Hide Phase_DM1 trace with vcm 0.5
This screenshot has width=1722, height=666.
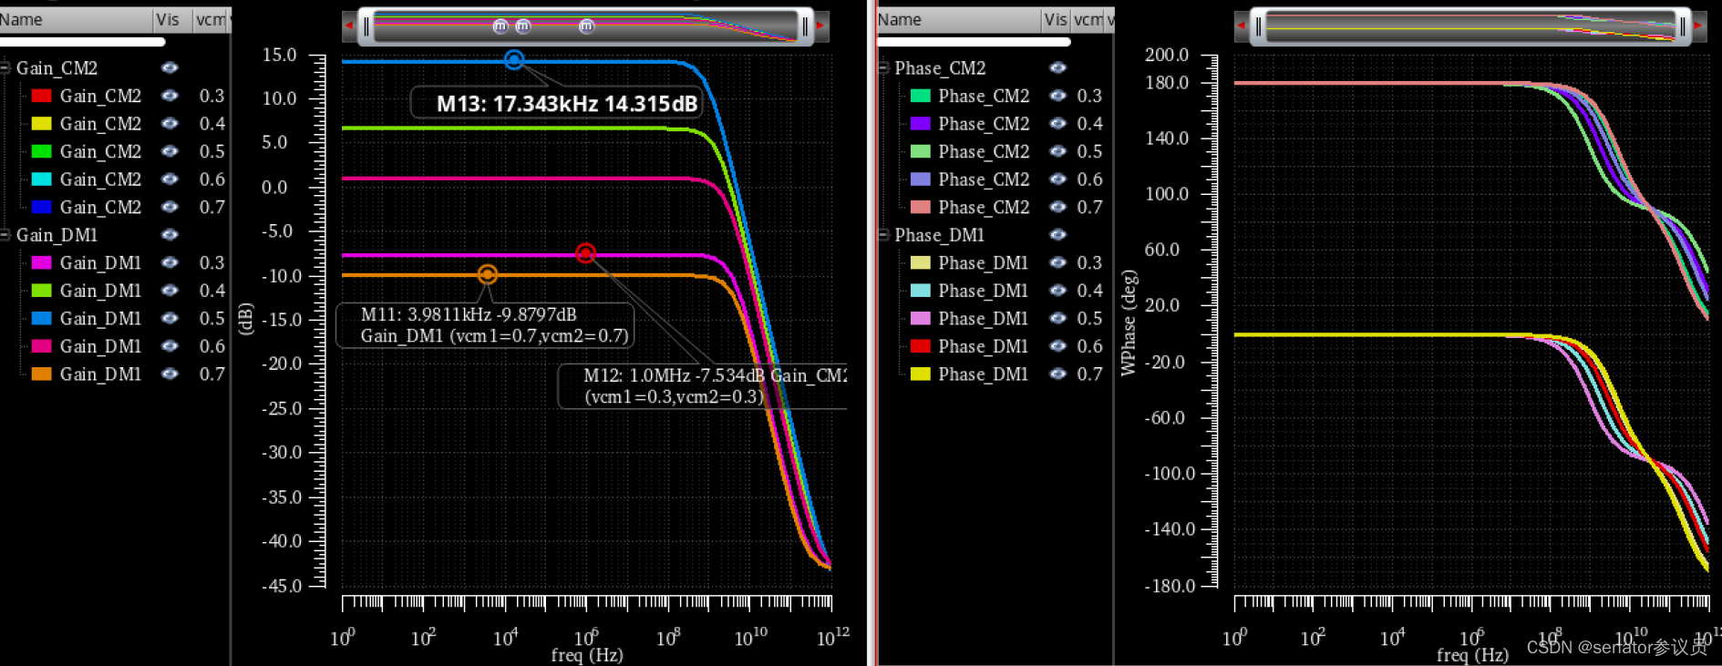click(1057, 318)
